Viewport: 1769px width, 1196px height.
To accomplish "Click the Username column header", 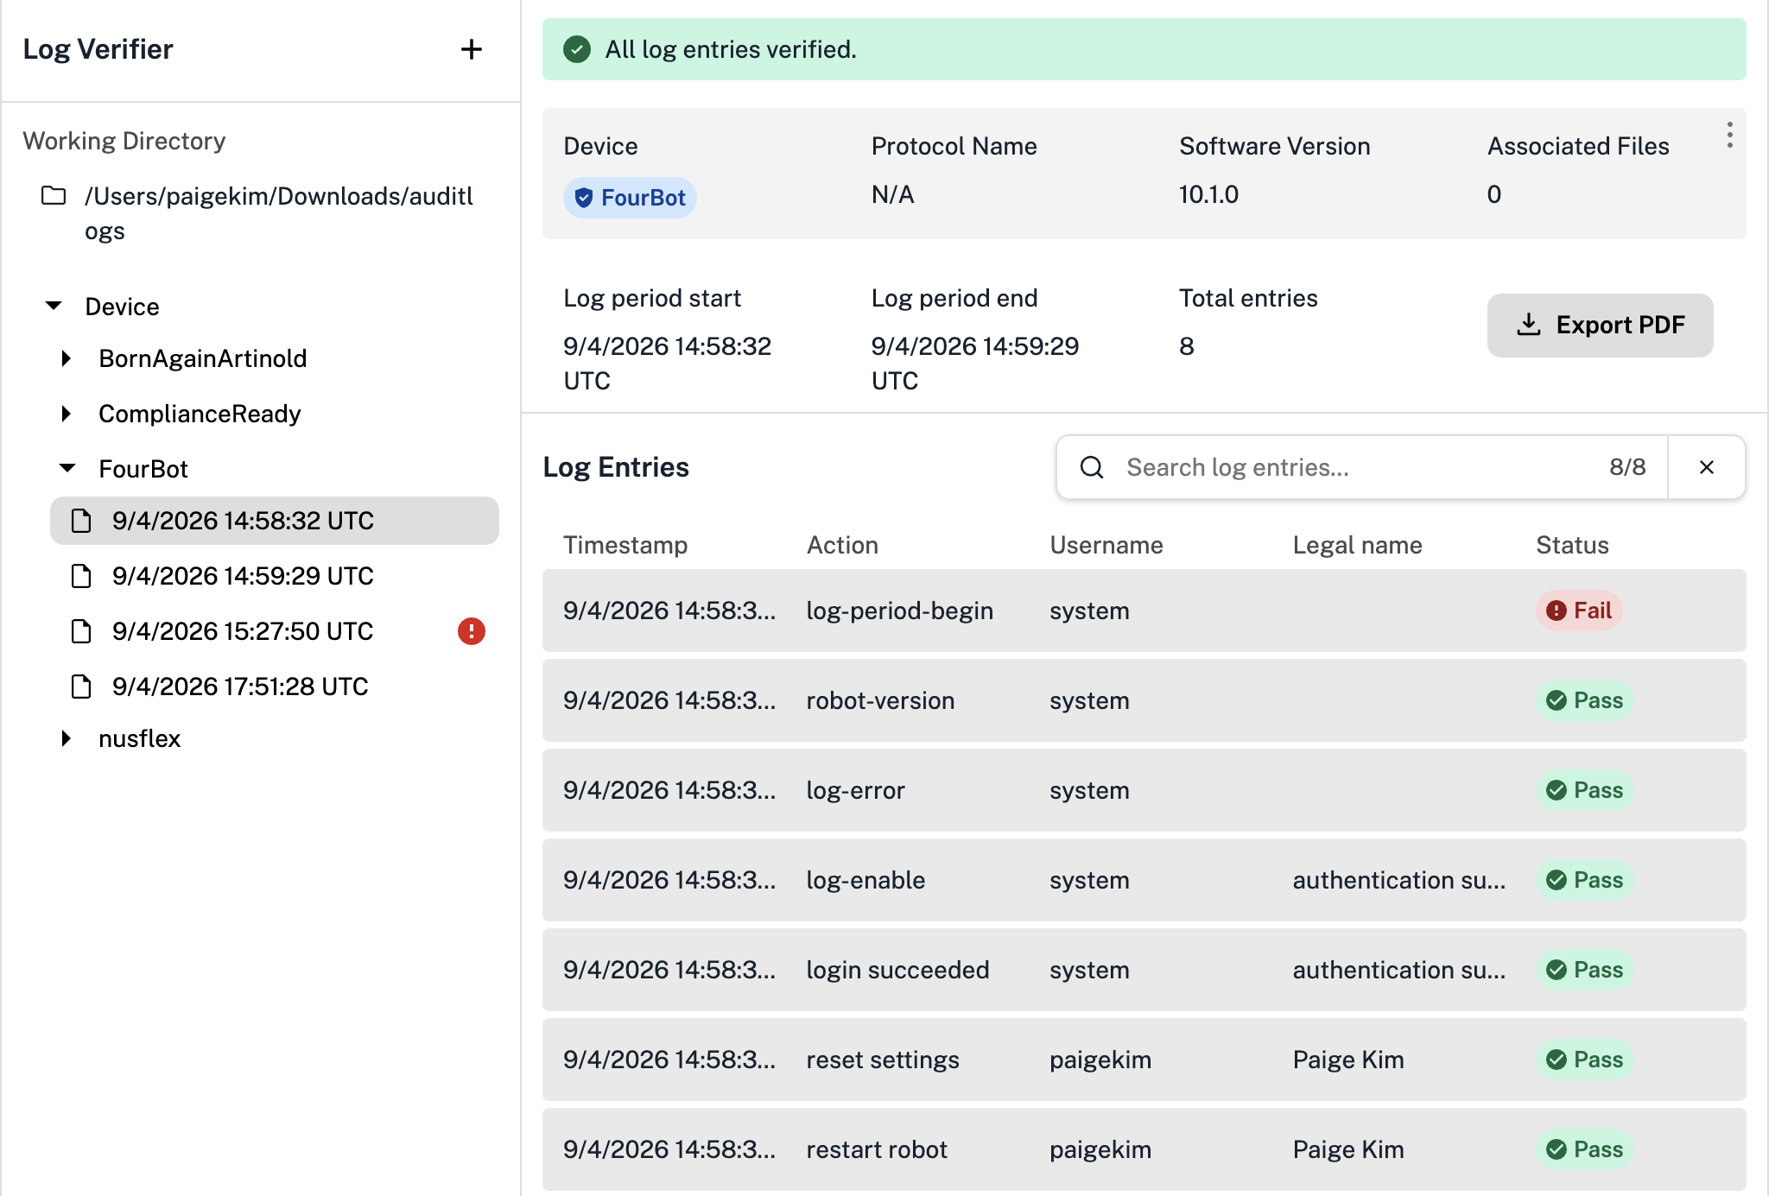I will pos(1106,545).
